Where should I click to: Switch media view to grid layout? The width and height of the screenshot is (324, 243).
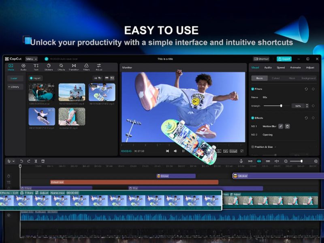click(112, 78)
